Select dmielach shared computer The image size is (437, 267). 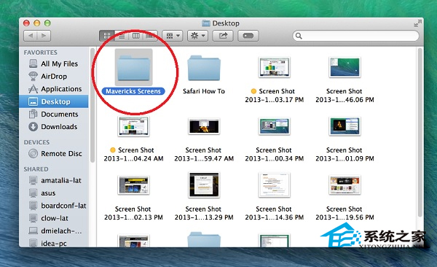point(54,231)
